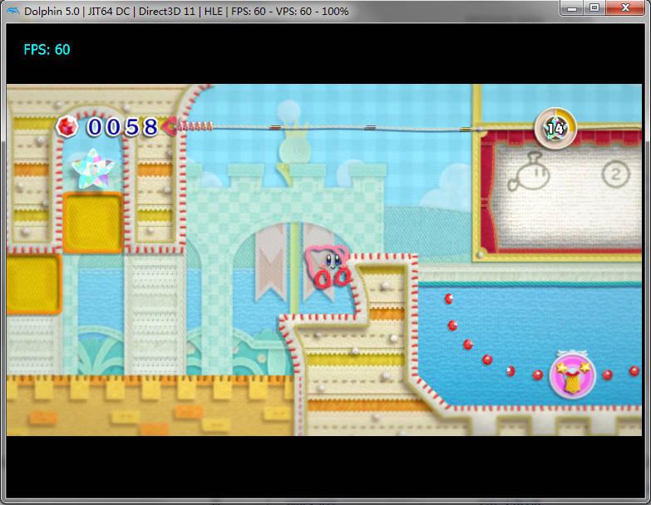The width and height of the screenshot is (651, 505).
Task: Click the bead score 0058
Action: (x=122, y=126)
